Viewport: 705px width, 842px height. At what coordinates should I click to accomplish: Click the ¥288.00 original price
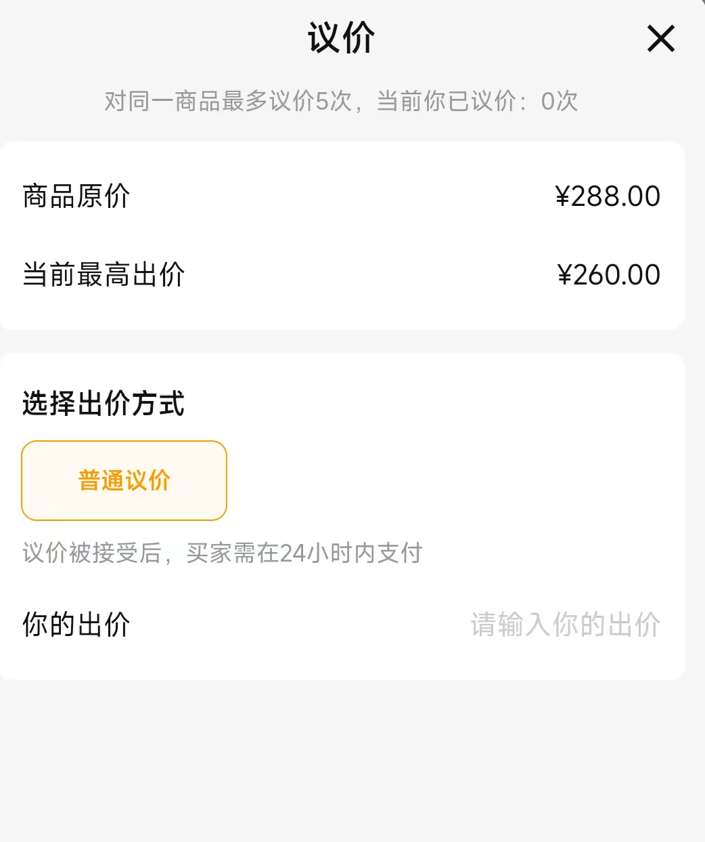click(x=608, y=196)
